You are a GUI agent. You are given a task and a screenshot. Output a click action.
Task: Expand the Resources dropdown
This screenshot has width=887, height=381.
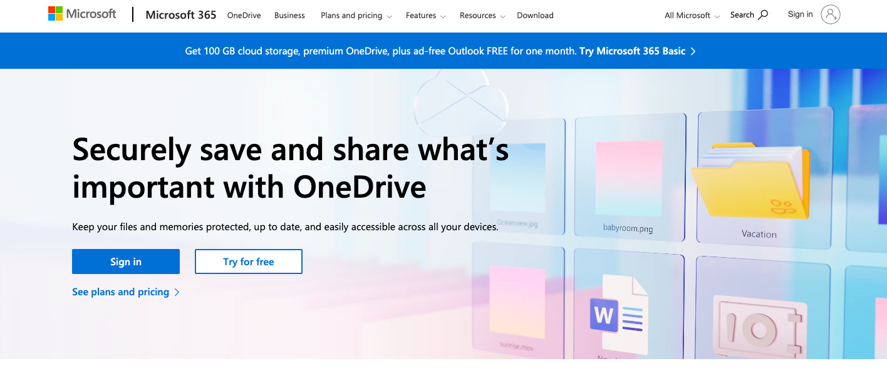[x=482, y=16]
